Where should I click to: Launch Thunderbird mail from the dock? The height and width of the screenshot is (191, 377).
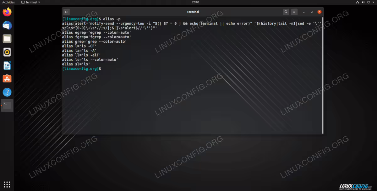[7, 25]
